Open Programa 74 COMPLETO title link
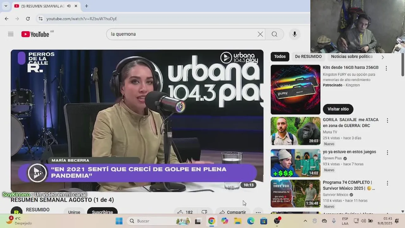Screen dimensions: 405x228 pos(349,185)
